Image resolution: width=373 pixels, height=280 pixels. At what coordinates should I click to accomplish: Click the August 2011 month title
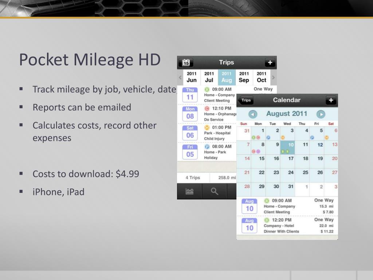coord(287,114)
